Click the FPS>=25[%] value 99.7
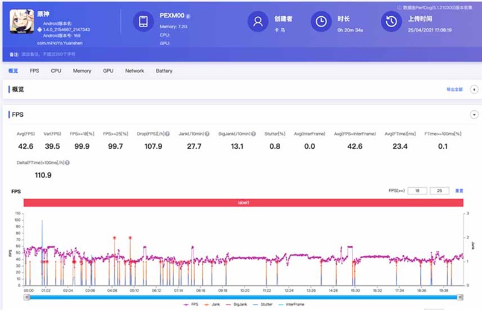The image size is (482, 310). click(115, 146)
